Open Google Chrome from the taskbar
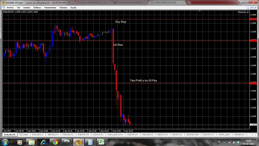The width and height of the screenshot is (259, 146). tap(55, 142)
